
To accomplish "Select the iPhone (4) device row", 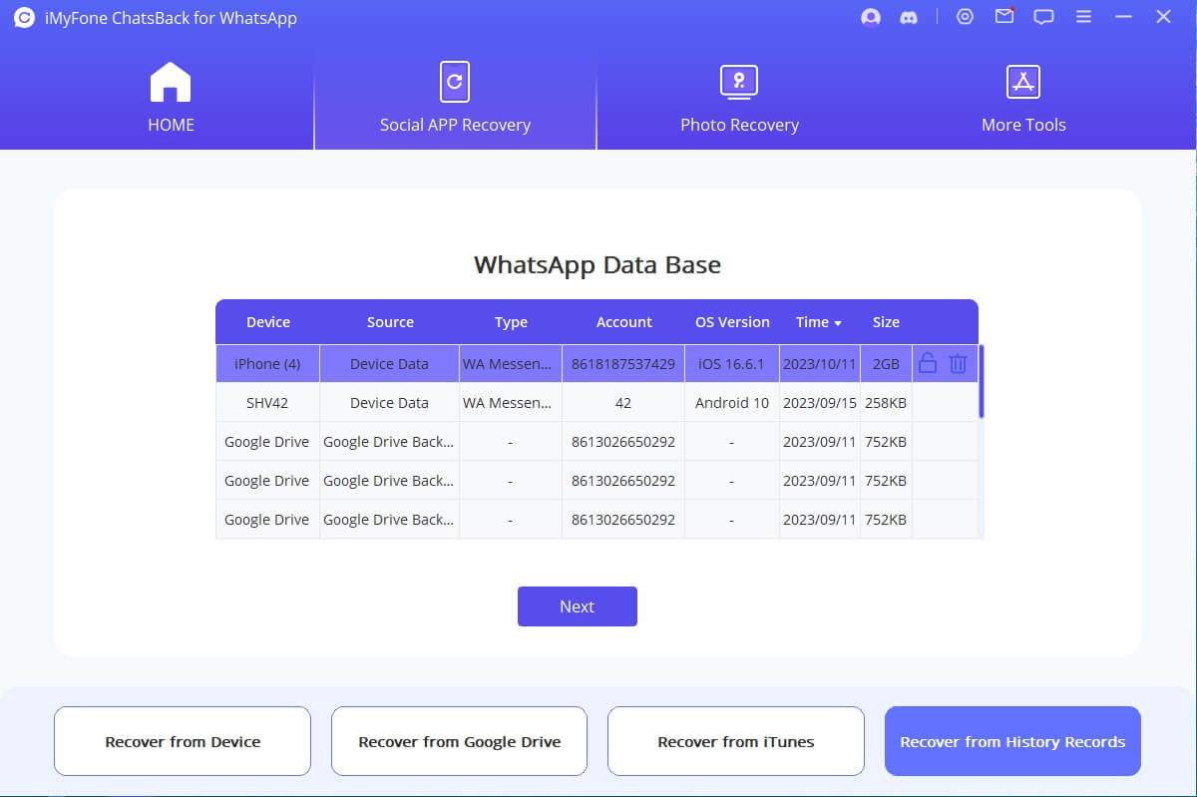I will click(597, 364).
